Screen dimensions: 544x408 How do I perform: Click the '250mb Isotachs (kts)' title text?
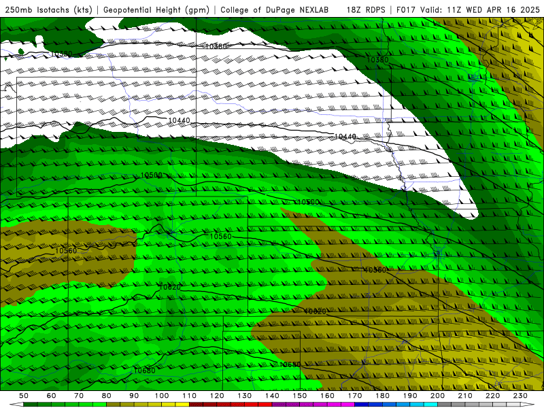[48, 10]
